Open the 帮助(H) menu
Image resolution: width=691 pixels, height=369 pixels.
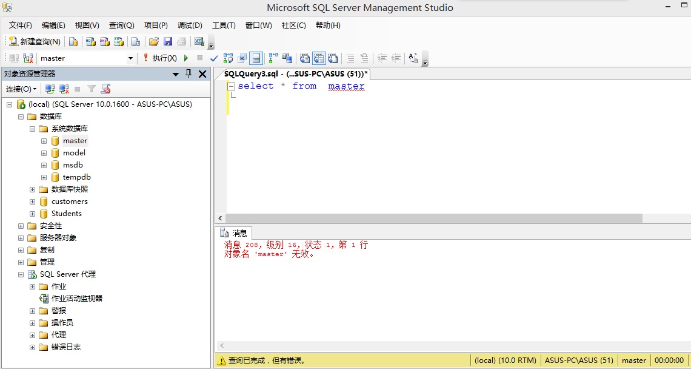(329, 25)
